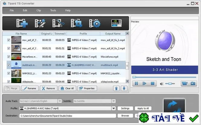Image resolution: width=201 pixels, height=125 pixels.
Task: Click file list scroll down arrow
Action: [x=127, y=81]
